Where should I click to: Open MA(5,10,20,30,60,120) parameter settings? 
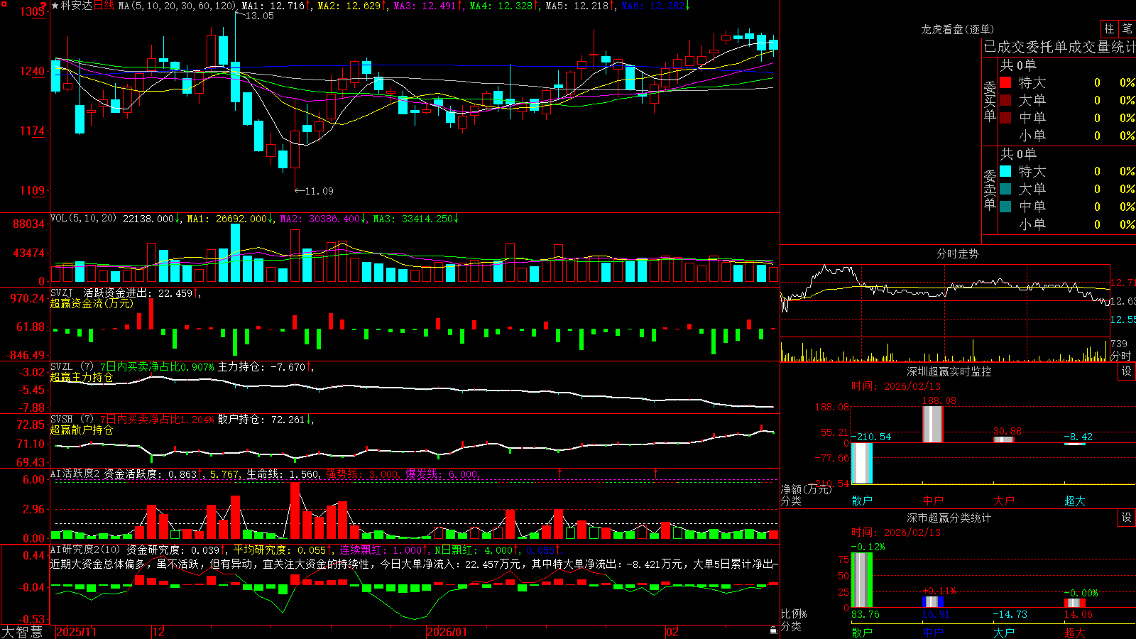click(177, 6)
